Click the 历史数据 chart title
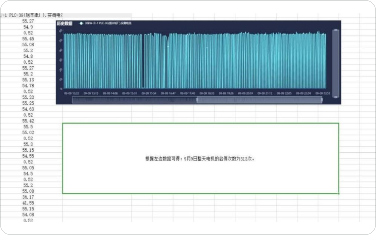This screenshot has height=235, width=376. tap(64, 23)
